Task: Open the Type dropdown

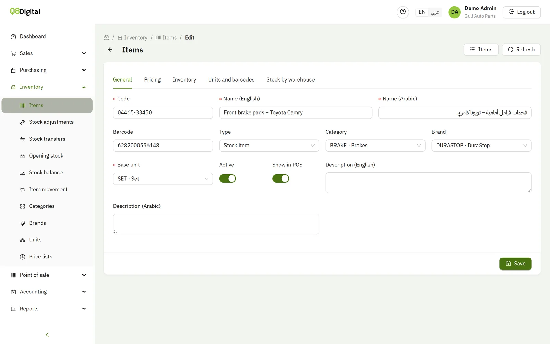Action: pos(269,146)
